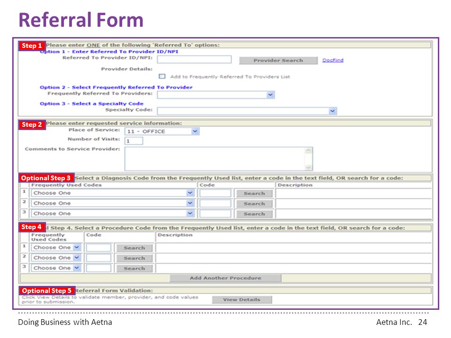
Task: Click the 'Referral Form Validation:' heading
Action: pos(114,291)
